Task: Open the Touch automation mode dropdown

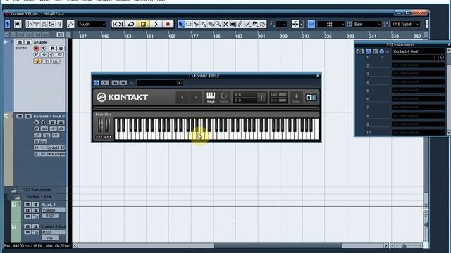Action: pyautogui.click(x=92, y=25)
